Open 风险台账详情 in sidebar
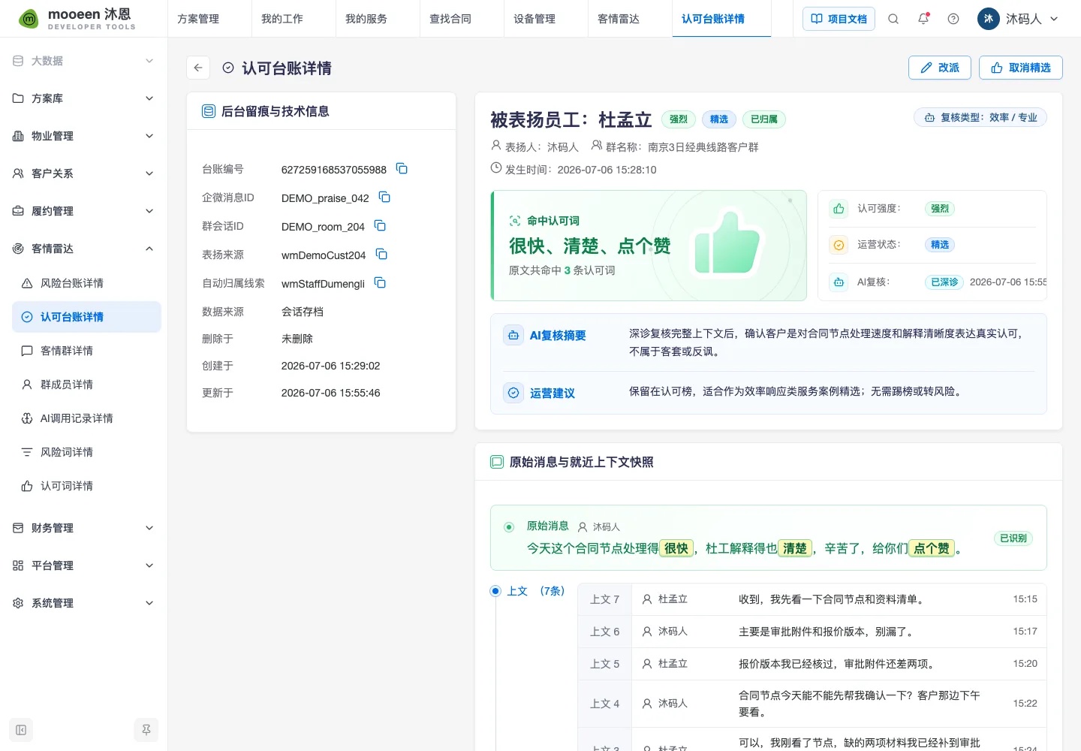This screenshot has height=751, width=1081. point(86,283)
